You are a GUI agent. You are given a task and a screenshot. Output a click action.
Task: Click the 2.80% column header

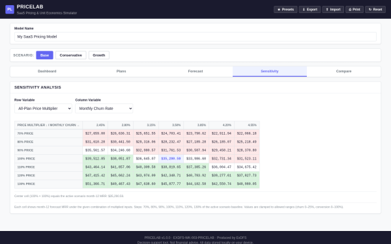click(x=121, y=125)
